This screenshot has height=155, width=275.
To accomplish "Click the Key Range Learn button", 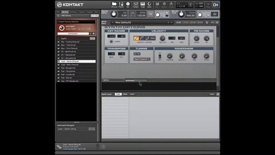I will coord(111,41).
